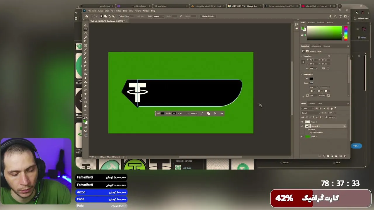Switch to the Channels tab
Image resolution: width=374 pixels, height=210 pixels.
[312, 103]
